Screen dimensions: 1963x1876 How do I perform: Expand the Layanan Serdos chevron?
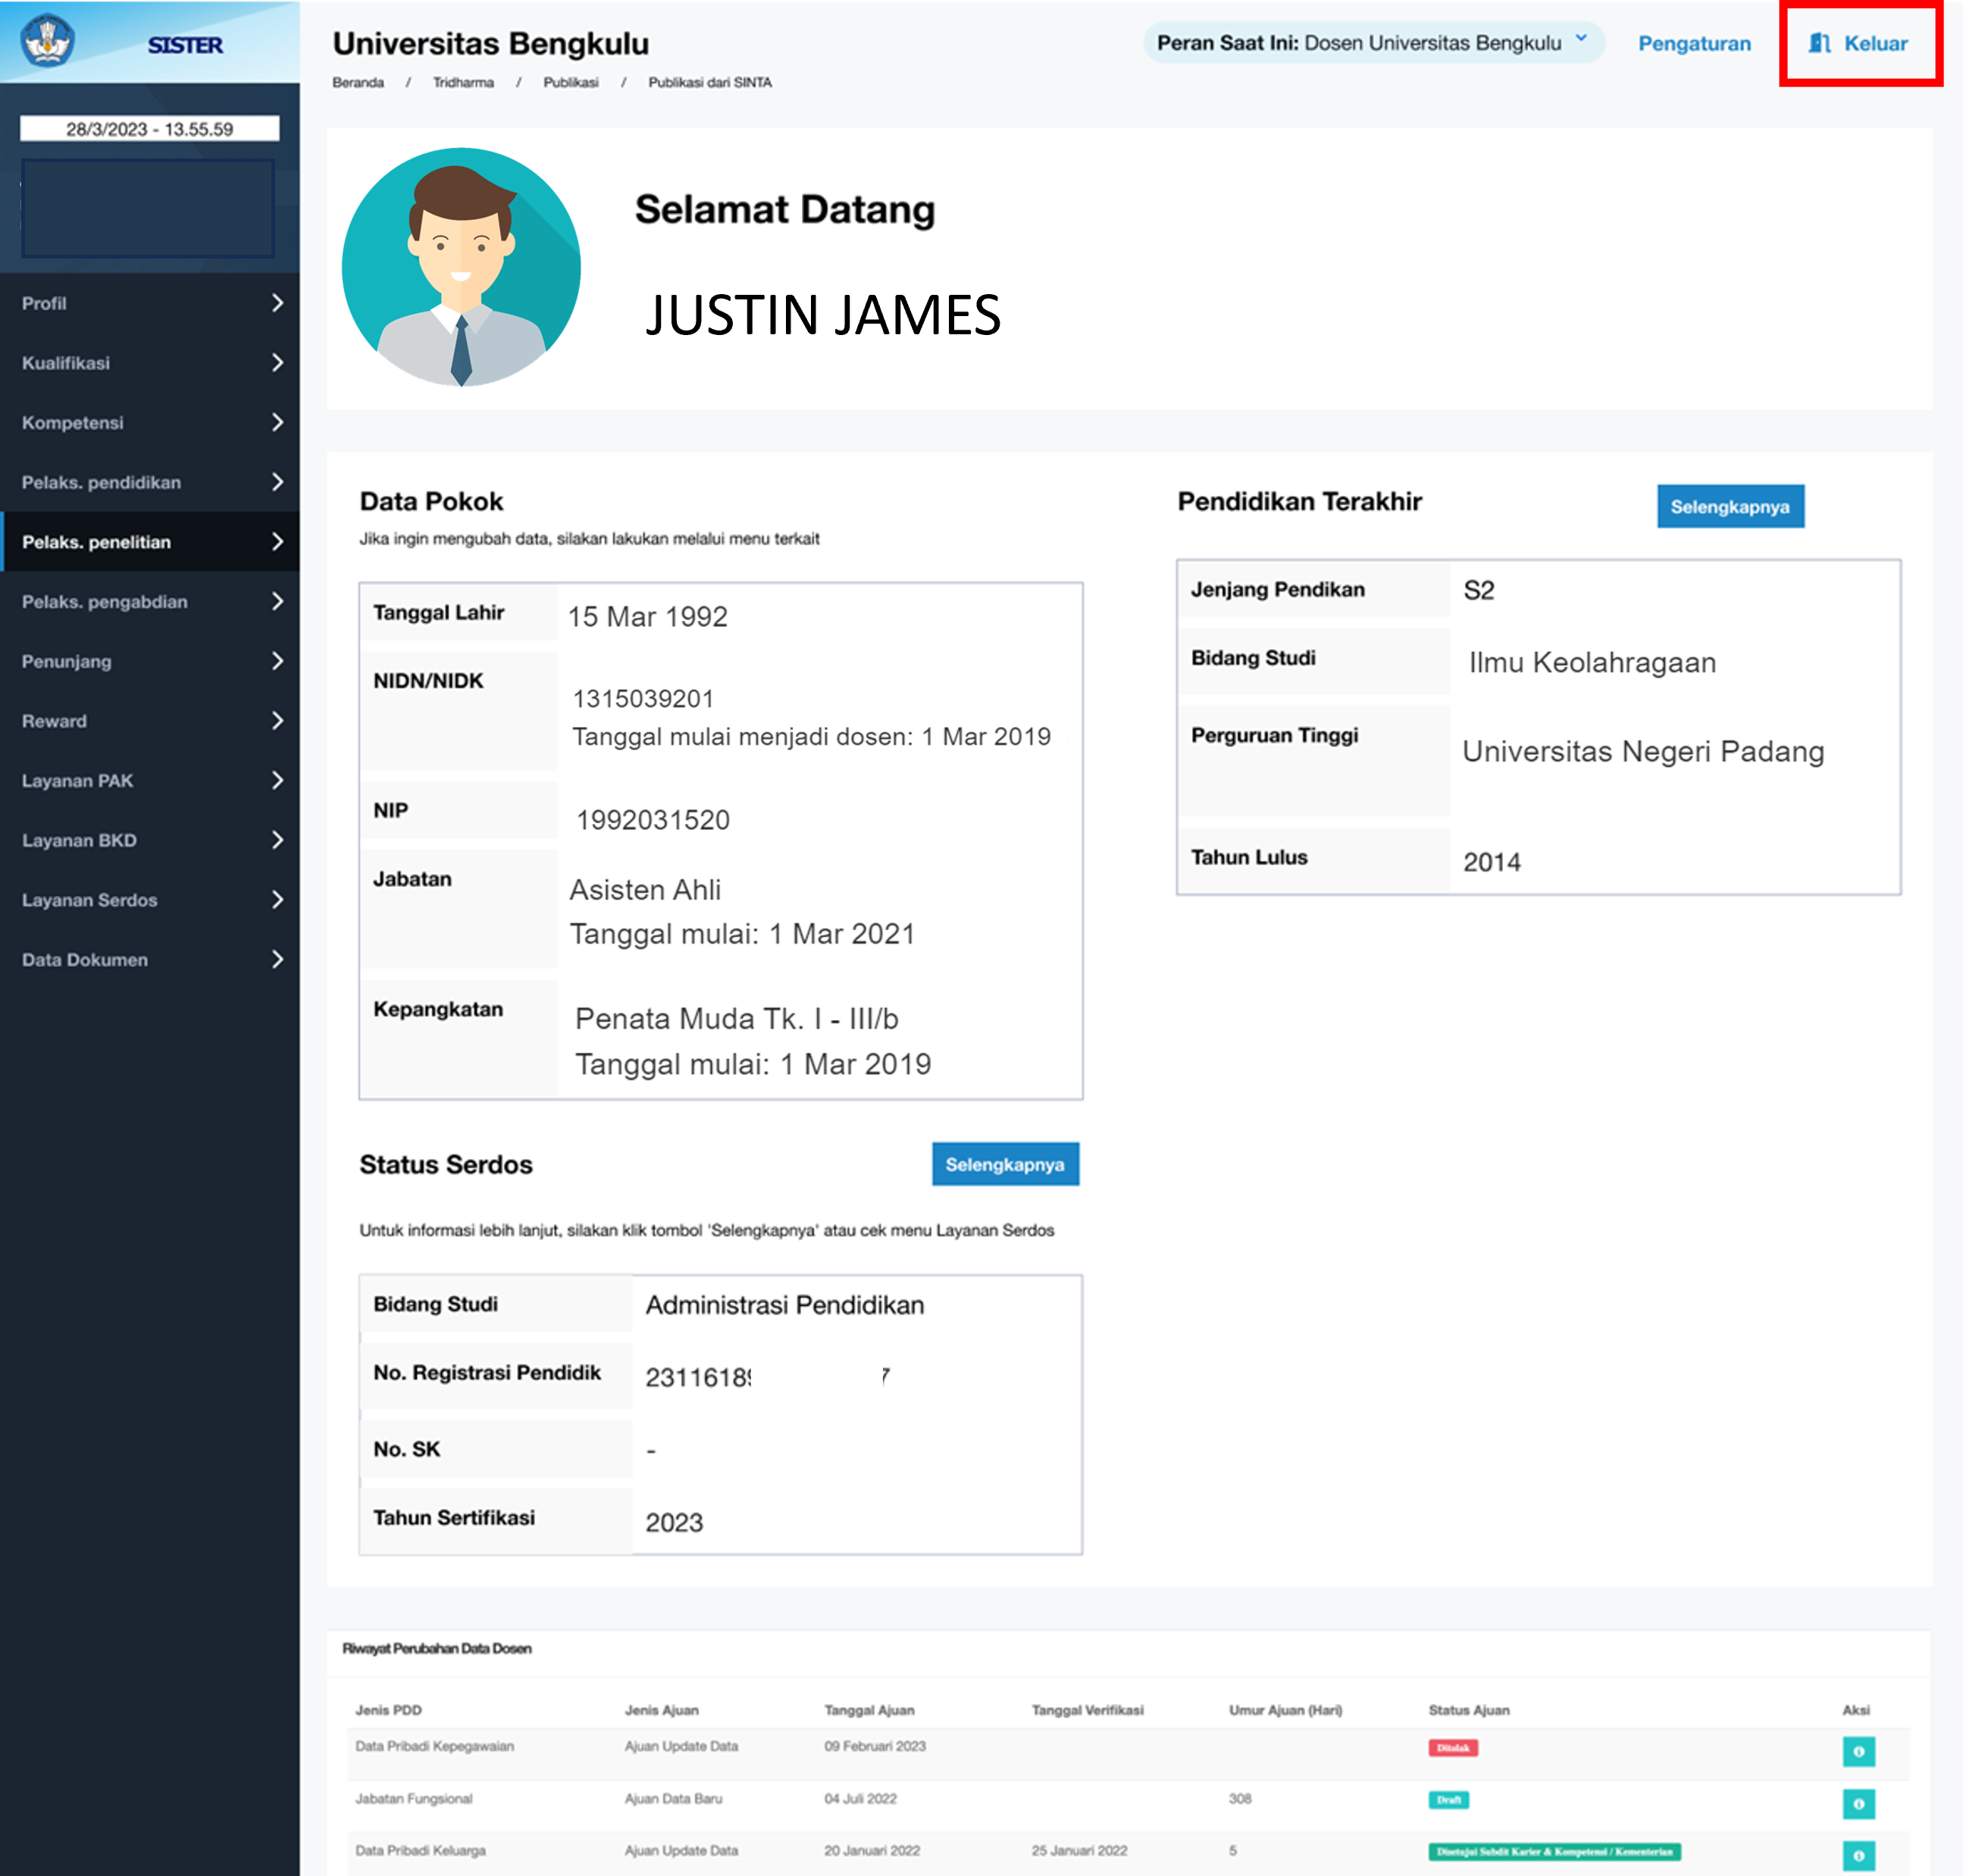click(277, 900)
